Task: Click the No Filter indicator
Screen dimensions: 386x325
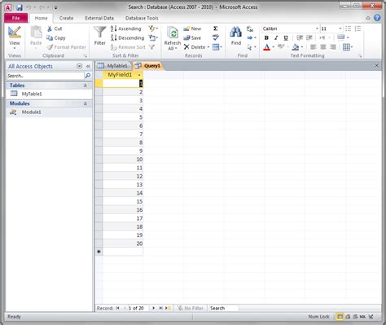Action: click(x=190, y=308)
